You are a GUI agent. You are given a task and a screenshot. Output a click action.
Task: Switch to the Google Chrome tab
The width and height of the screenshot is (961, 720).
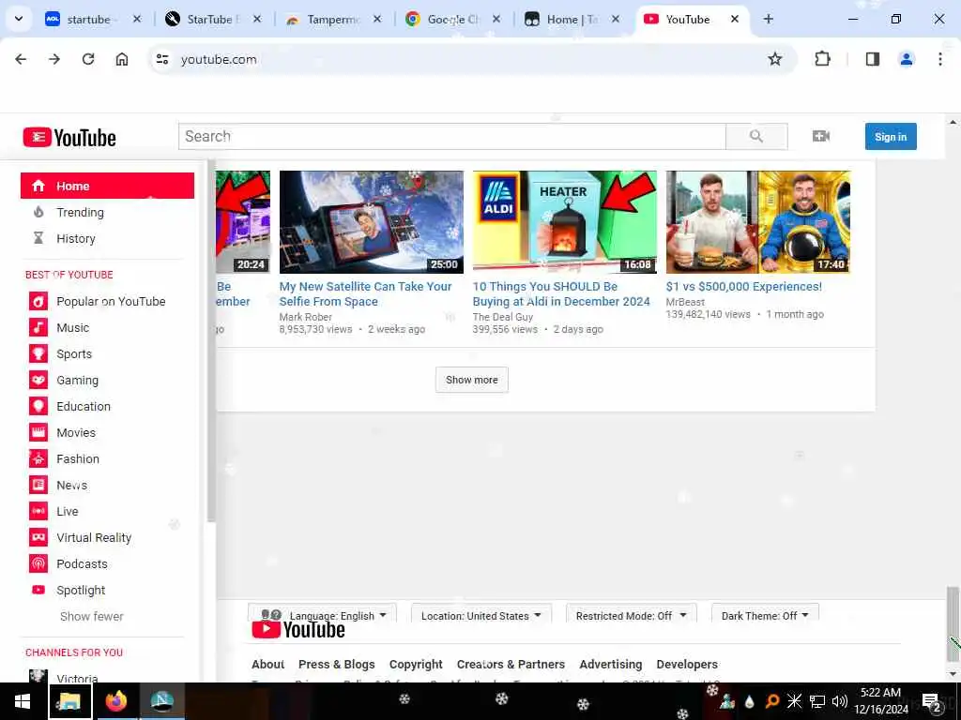click(452, 19)
